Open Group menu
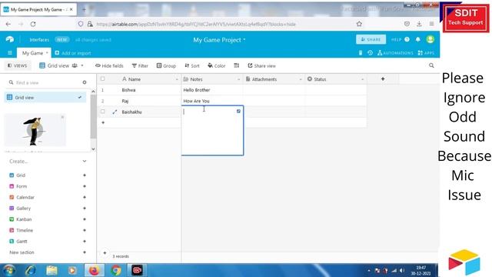The width and height of the screenshot is (492, 277). click(x=166, y=65)
